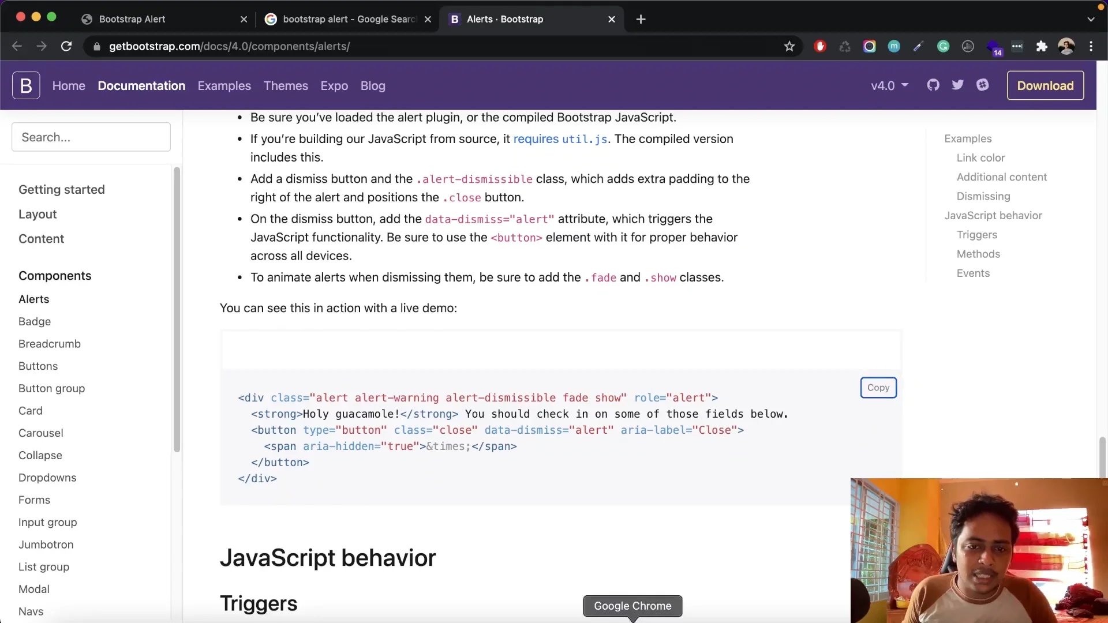
Task: Copy the alert code snippet
Action: (878, 388)
